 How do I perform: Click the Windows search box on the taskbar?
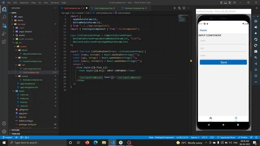[37, 142]
